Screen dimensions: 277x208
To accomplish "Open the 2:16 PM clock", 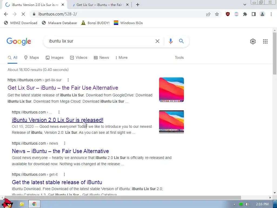I will (262, 204).
